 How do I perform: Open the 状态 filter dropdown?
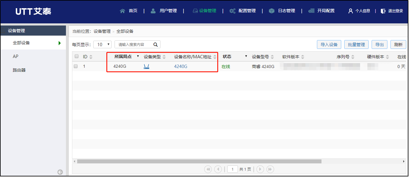click(x=246, y=56)
